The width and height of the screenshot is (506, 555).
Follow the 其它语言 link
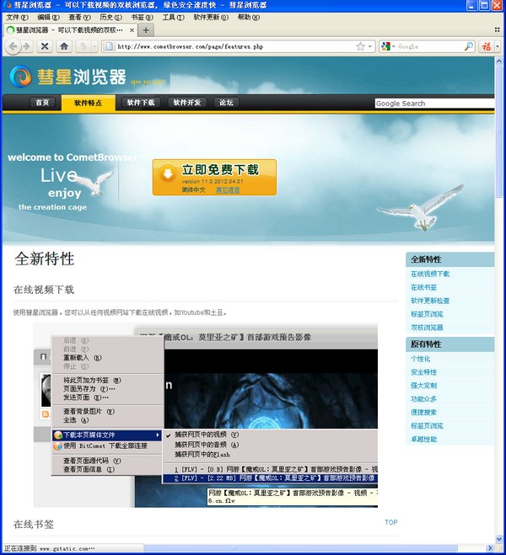[228, 189]
